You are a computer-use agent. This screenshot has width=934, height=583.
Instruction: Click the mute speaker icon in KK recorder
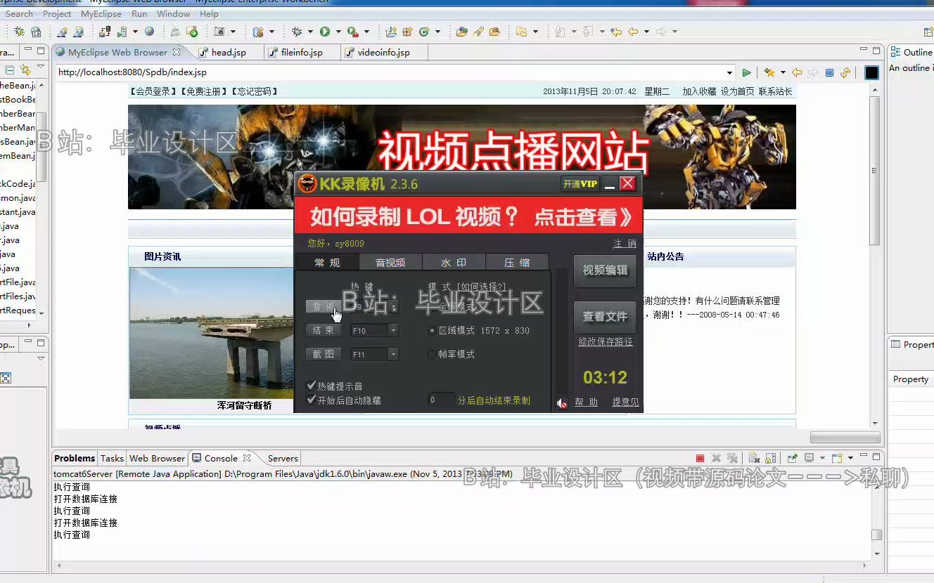(561, 403)
